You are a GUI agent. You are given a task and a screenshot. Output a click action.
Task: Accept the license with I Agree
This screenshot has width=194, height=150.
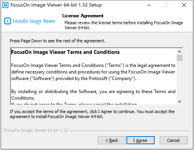(x=140, y=140)
